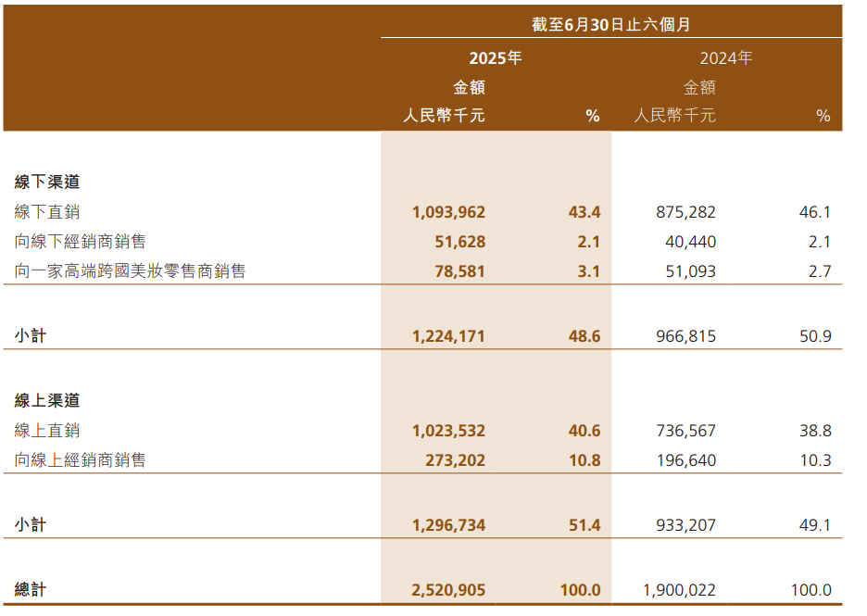Select the 1,023,532 online direct sales value
Image resolution: width=867 pixels, height=616 pixels.
tap(448, 431)
